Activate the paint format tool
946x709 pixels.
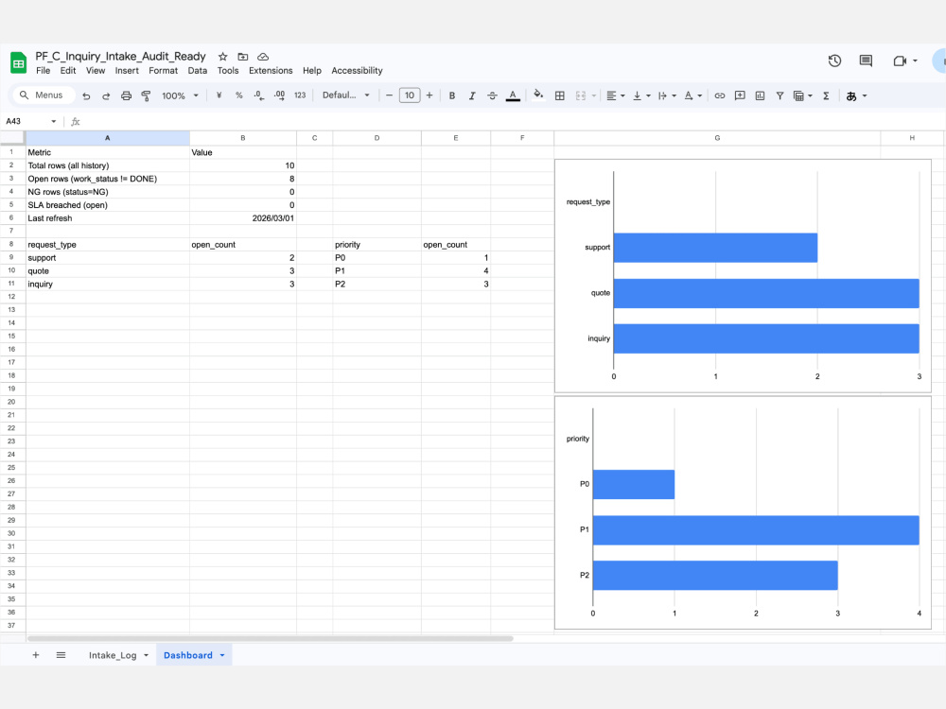click(146, 95)
